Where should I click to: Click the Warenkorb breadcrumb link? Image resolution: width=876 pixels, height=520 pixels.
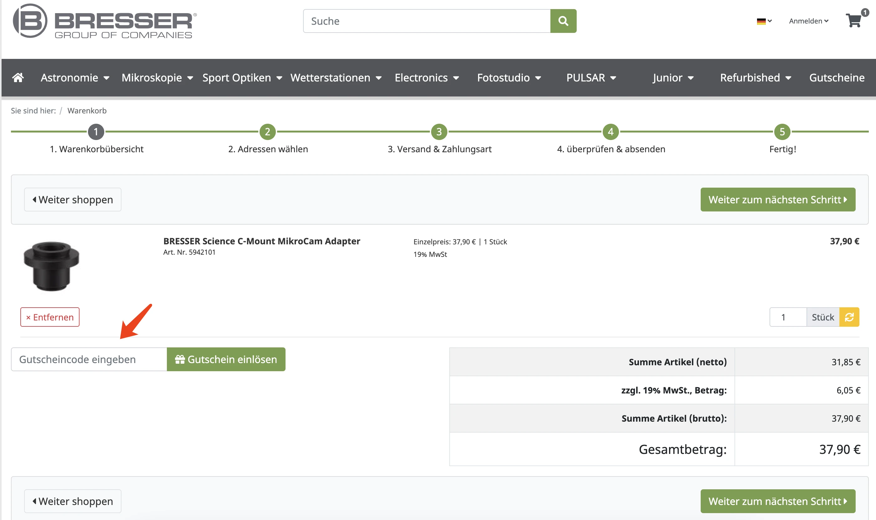tap(87, 111)
